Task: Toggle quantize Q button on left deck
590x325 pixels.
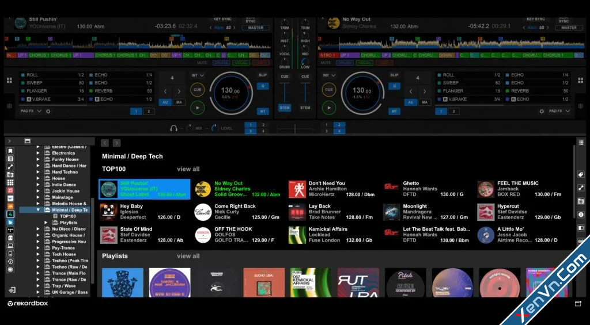Action: pos(263,86)
